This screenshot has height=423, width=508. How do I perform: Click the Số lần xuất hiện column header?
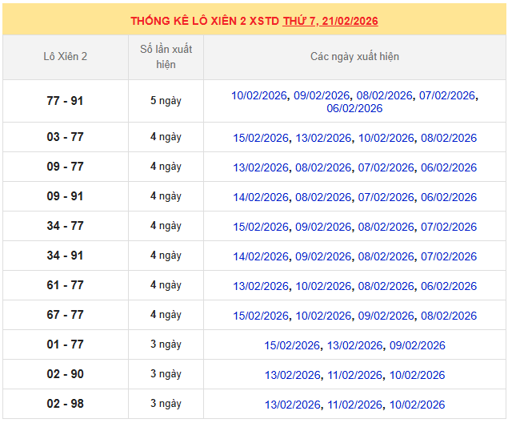point(166,57)
